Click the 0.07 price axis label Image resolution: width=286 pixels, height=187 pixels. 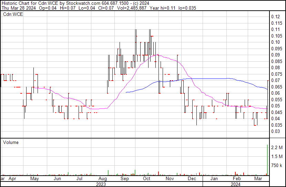275,80
